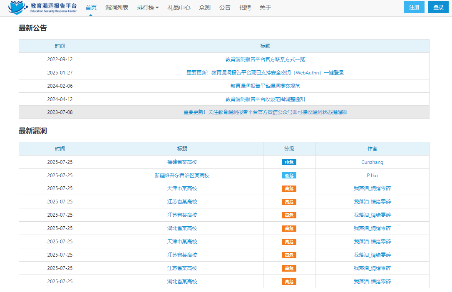Select the date 2024-04-12 cell
452x292 pixels.
(60, 99)
